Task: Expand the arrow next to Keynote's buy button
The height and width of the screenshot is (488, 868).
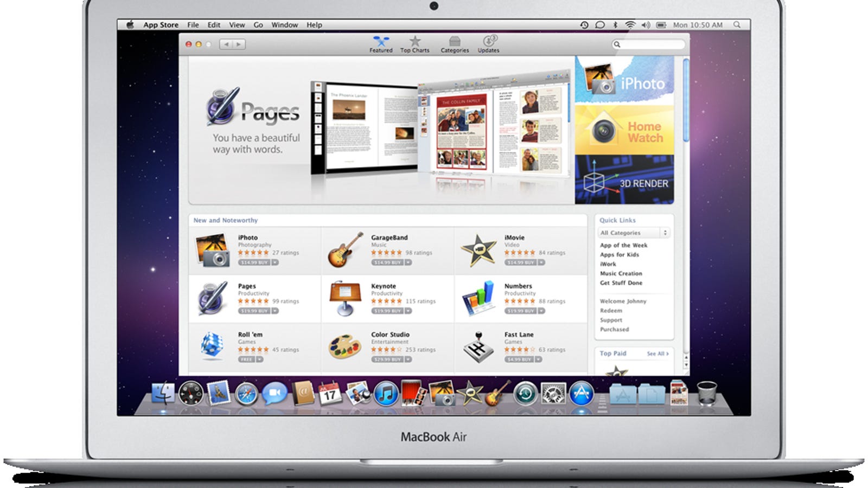Action: [x=408, y=311]
